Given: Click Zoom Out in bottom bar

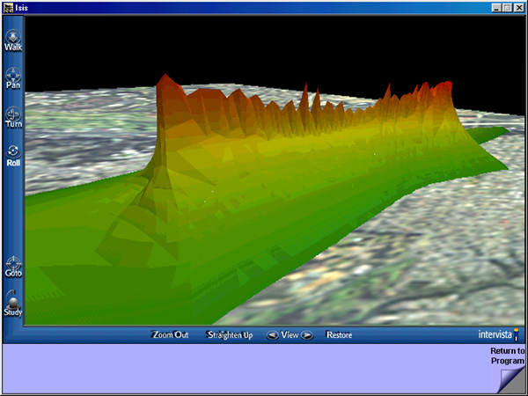Looking at the screenshot, I should coord(170,334).
